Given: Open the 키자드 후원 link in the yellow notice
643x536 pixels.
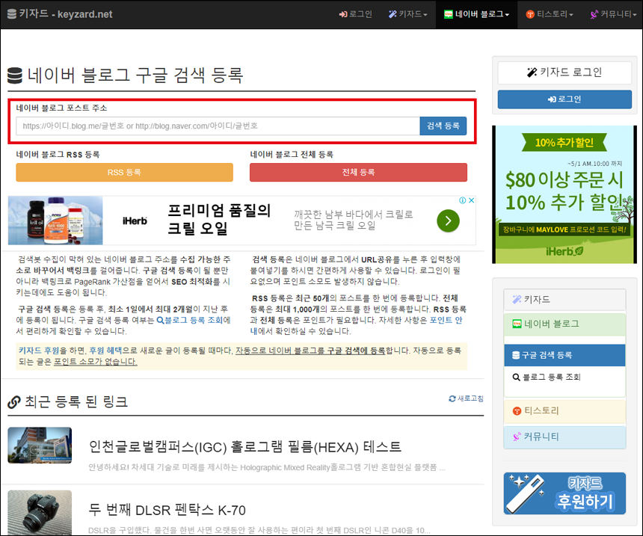Looking at the screenshot, I should pos(39,350).
